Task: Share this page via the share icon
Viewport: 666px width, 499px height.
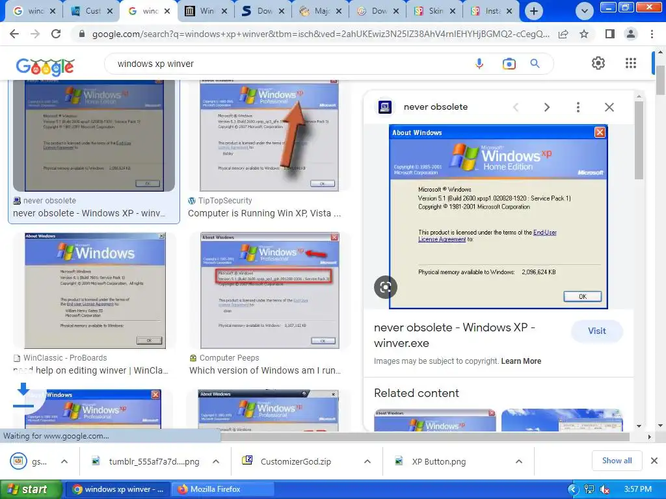Action: 563,34
